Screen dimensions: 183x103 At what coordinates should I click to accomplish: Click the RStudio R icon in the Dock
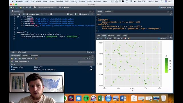point(108,98)
